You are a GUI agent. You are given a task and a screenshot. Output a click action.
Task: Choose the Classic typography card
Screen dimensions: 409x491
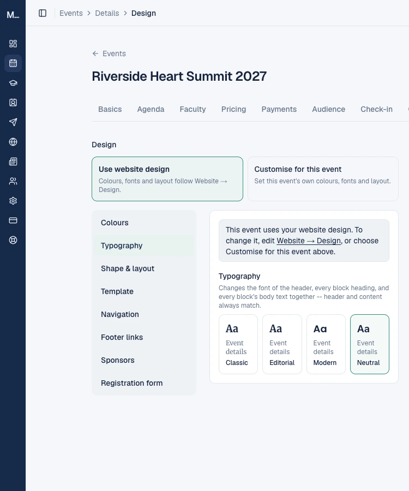238,344
